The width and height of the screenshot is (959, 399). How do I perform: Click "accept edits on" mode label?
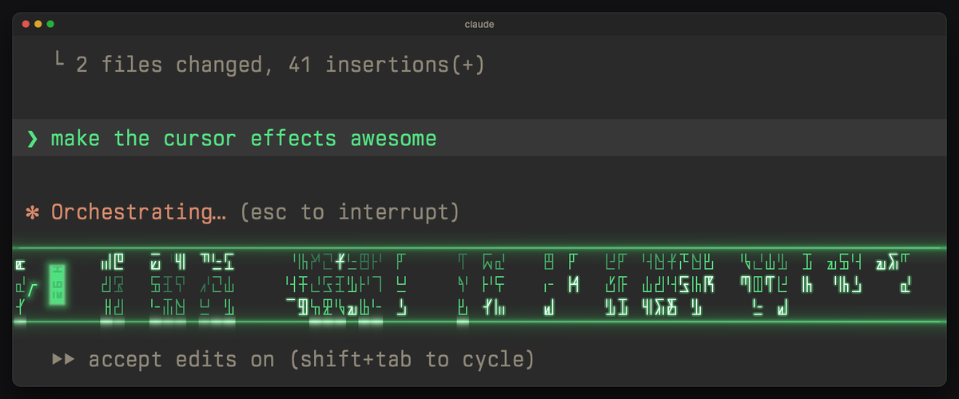pos(181,360)
